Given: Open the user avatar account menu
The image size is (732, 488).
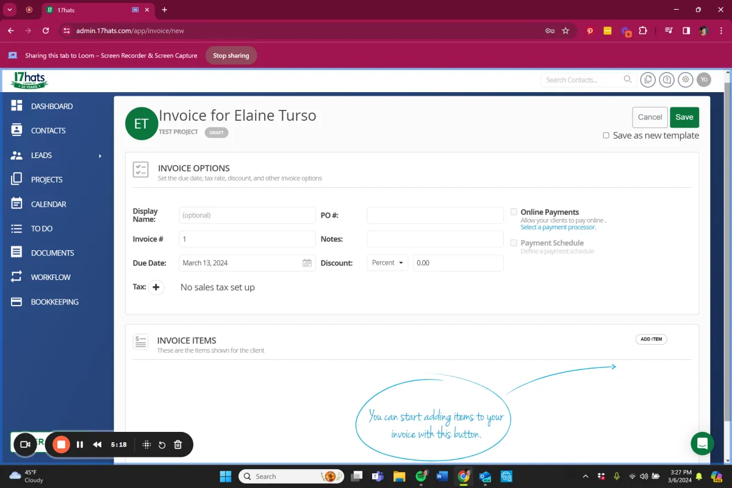Looking at the screenshot, I should pos(704,79).
